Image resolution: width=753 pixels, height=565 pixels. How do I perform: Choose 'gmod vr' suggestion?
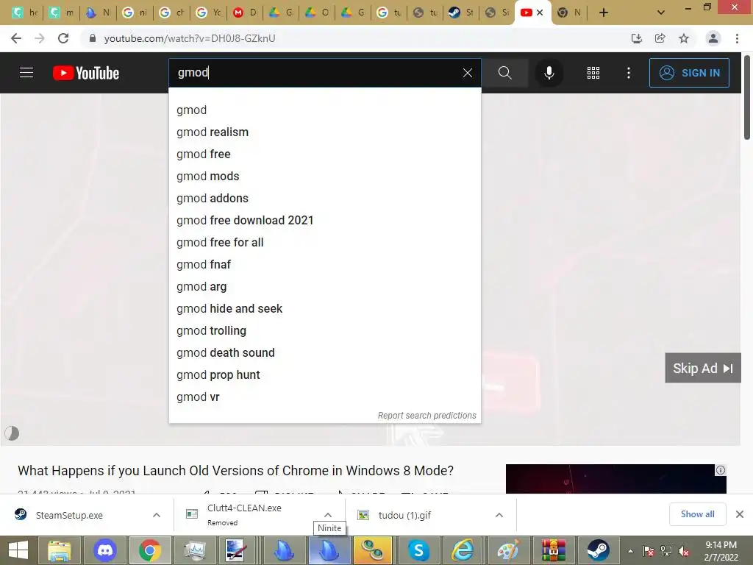tap(324, 397)
